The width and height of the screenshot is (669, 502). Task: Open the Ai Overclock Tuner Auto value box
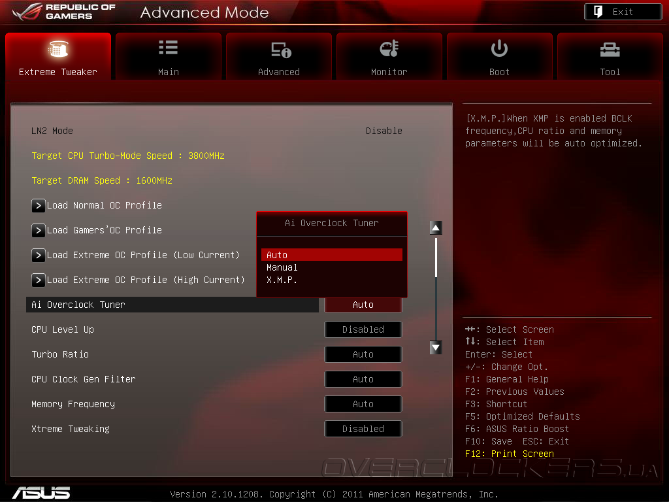click(x=363, y=305)
